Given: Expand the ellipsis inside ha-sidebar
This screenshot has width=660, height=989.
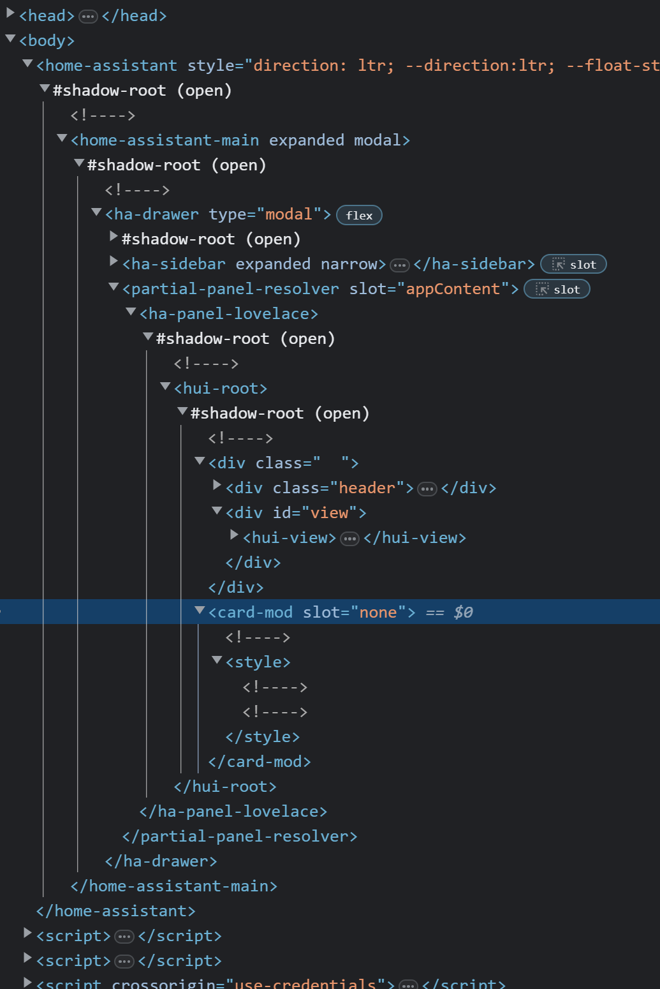Looking at the screenshot, I should (x=400, y=265).
